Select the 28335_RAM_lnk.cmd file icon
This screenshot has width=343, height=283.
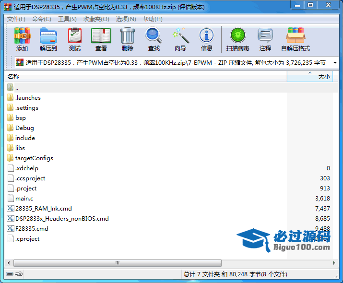tap(11, 208)
